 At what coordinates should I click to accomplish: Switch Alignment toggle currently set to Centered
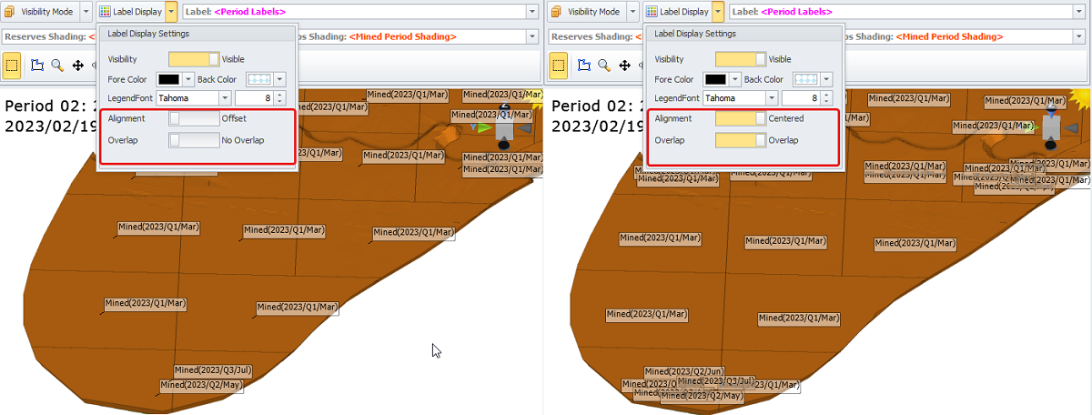(740, 118)
